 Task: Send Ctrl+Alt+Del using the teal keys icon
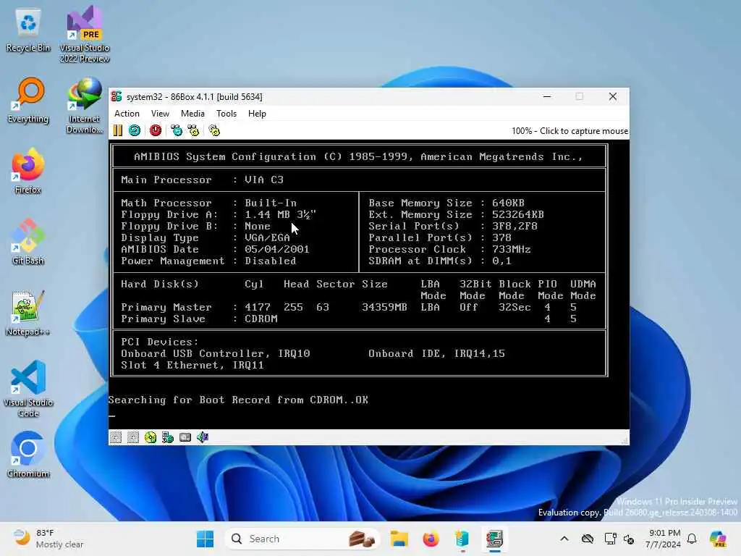tap(177, 130)
